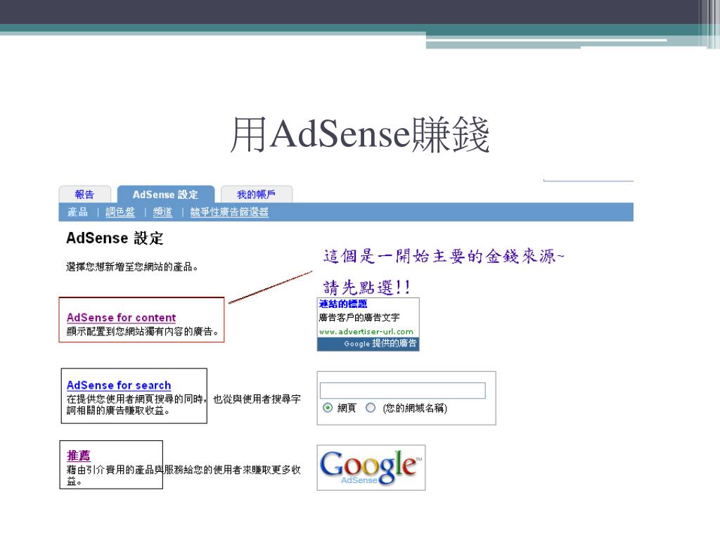Click the 推薦 link
The image size is (720, 540).
coord(79,455)
